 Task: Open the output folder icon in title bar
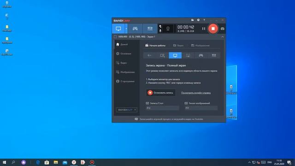coord(193,20)
